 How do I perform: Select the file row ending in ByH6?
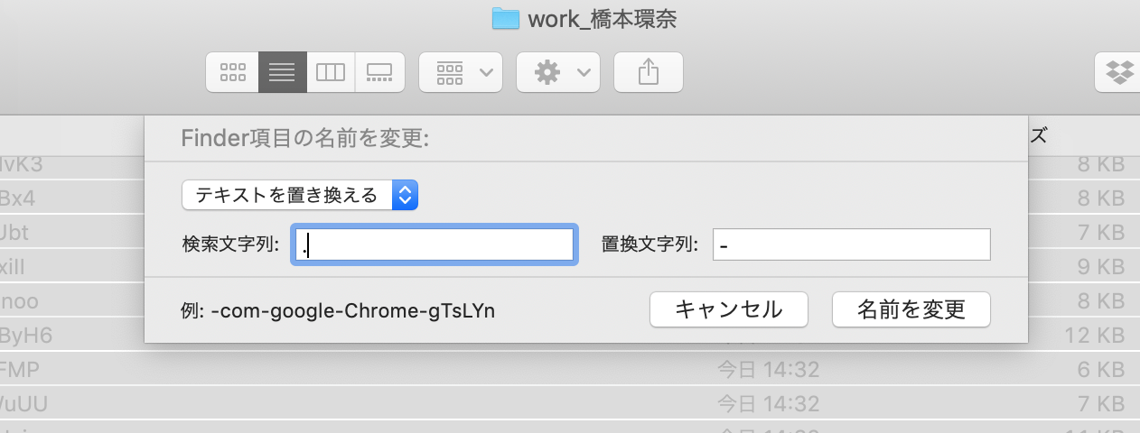click(x=25, y=336)
